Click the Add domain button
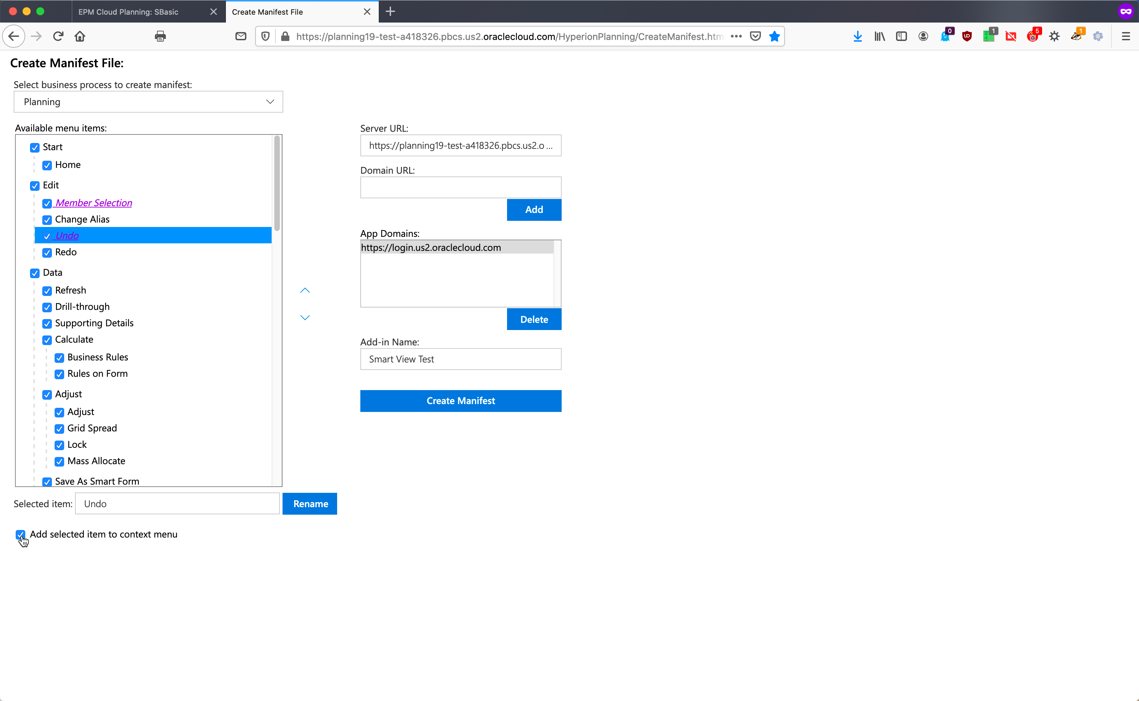1139x701 pixels. [x=534, y=210]
